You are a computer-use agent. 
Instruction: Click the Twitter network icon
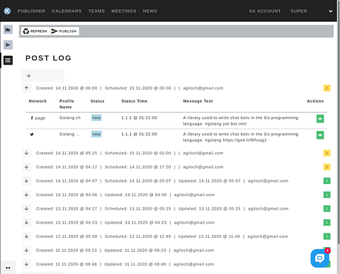(32, 135)
